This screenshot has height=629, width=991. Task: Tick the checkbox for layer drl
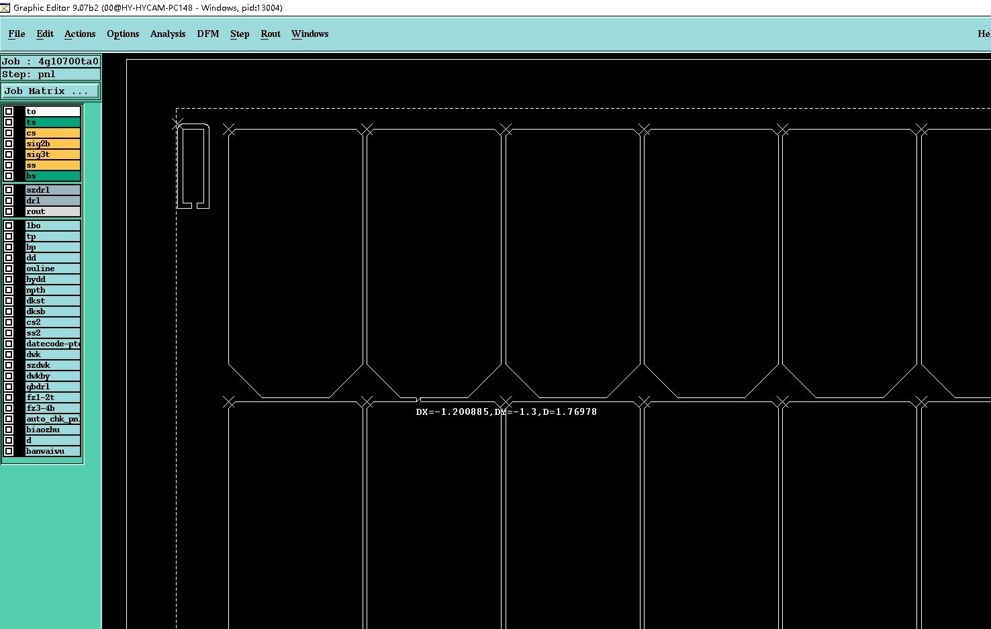(9, 201)
